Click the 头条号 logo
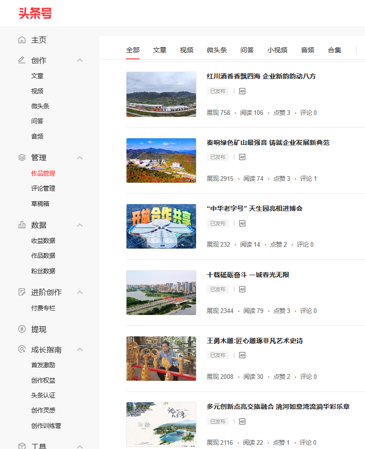This screenshot has height=449, width=365. click(35, 13)
